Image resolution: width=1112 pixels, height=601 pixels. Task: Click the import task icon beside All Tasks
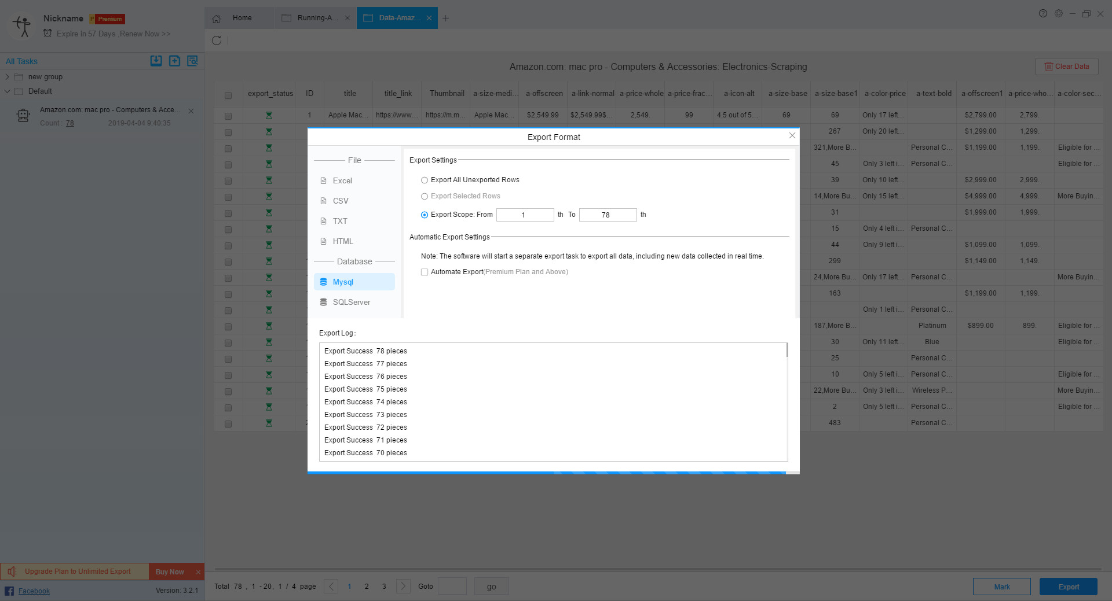pos(156,61)
